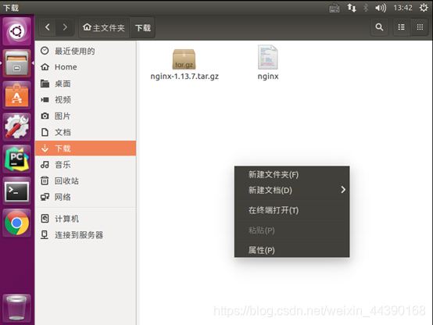Open the network connection indicator
Image resolution: width=433 pixels, height=325 pixels.
click(352, 8)
